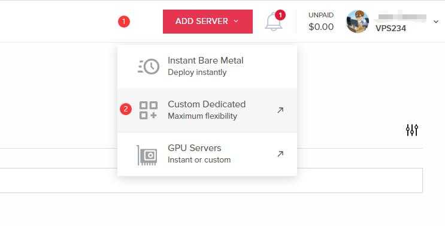
Task: Choose Custom Dedicated menu entry
Action: [207, 110]
